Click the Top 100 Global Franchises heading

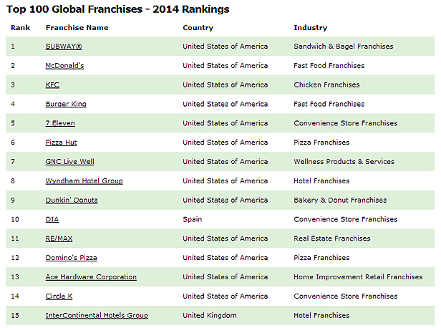pos(119,9)
